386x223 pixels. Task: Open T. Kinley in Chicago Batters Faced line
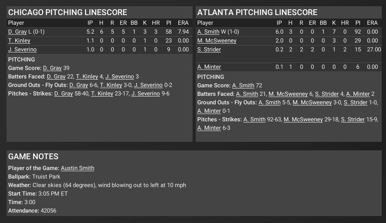tap(87, 77)
